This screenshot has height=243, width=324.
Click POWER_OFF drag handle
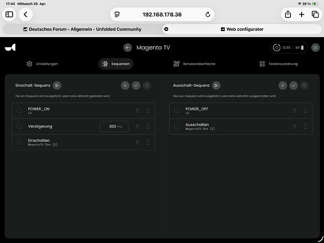coord(306,111)
